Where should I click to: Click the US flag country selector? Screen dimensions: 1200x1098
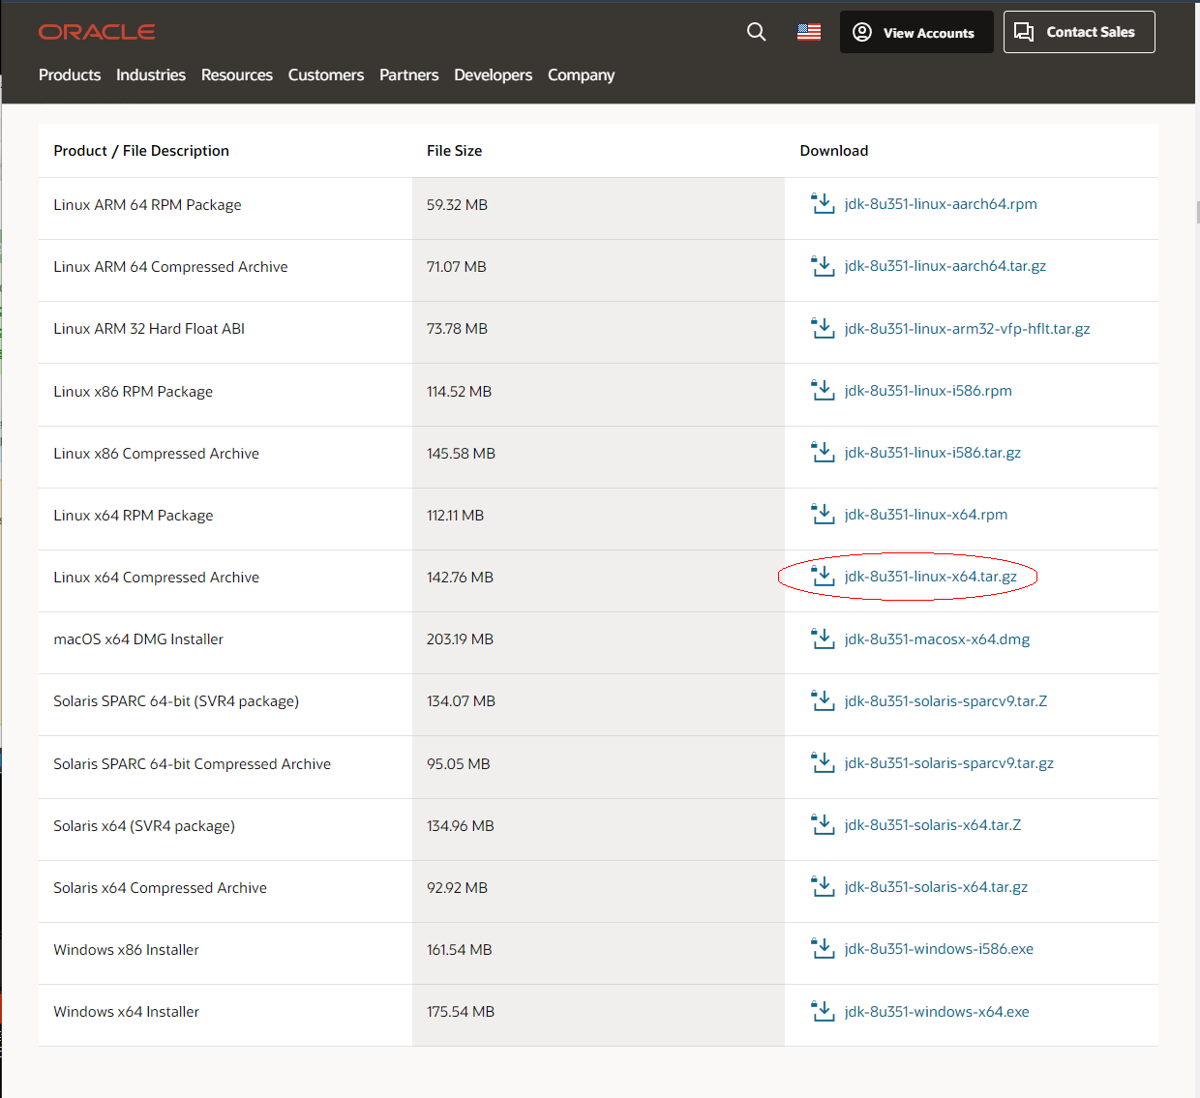809,32
